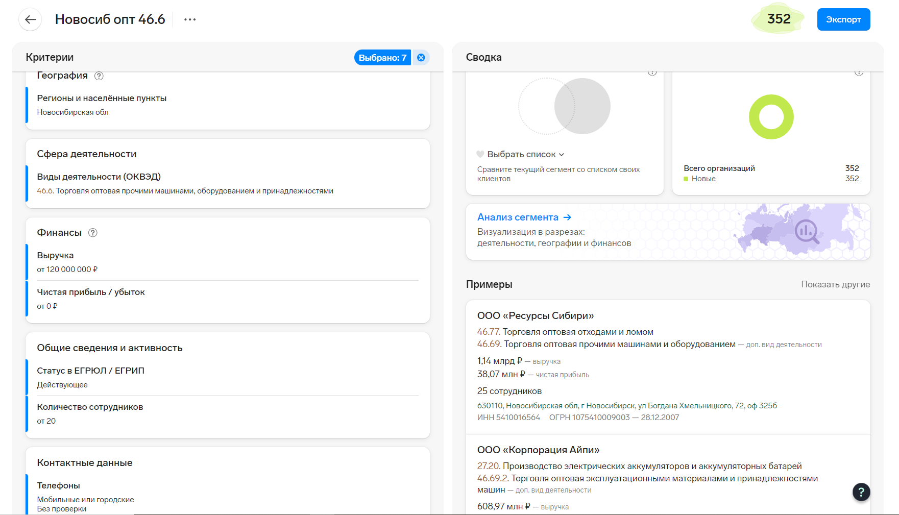
Task: Click the Сфера деятельности section title
Action: point(87,154)
